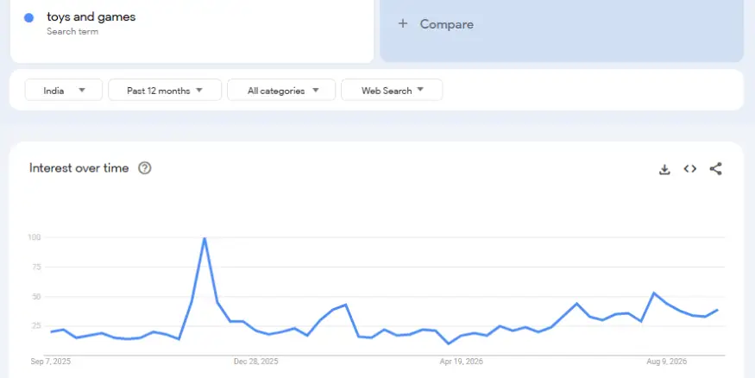Change the Web Search type dropdown

tap(392, 90)
